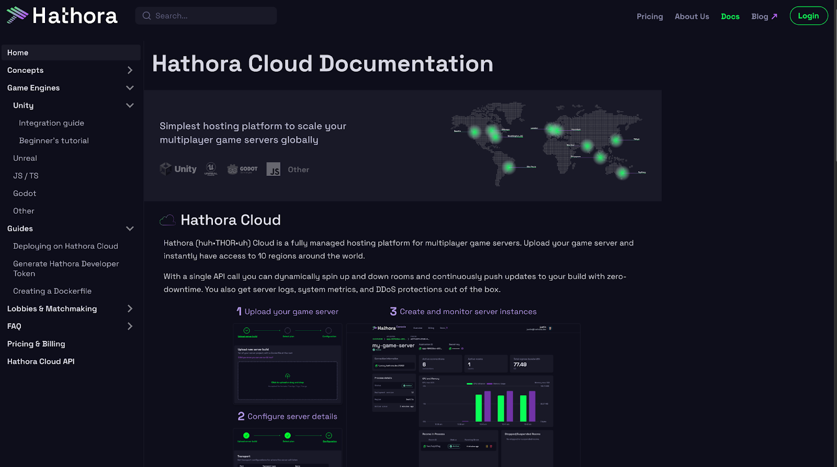Select Home in the sidebar

coord(71,52)
